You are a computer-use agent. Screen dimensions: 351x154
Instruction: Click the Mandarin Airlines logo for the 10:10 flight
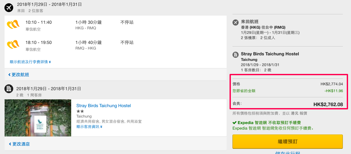(13, 25)
